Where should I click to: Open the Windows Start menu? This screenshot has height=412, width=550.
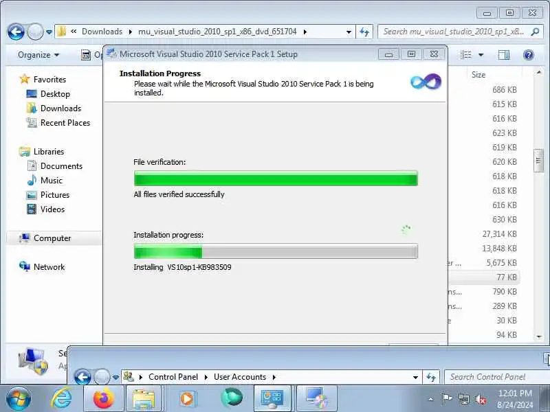tap(19, 399)
